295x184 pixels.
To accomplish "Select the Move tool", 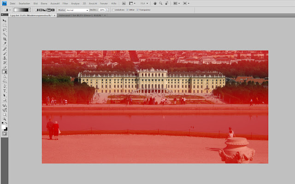I will point(5,20).
